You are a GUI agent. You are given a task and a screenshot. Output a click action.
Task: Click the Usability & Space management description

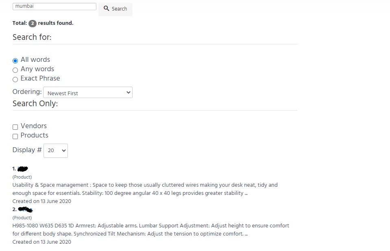click(x=145, y=189)
